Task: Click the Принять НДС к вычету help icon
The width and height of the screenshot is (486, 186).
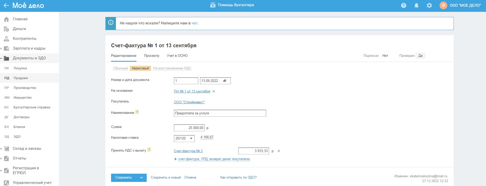Action: coord(149,150)
